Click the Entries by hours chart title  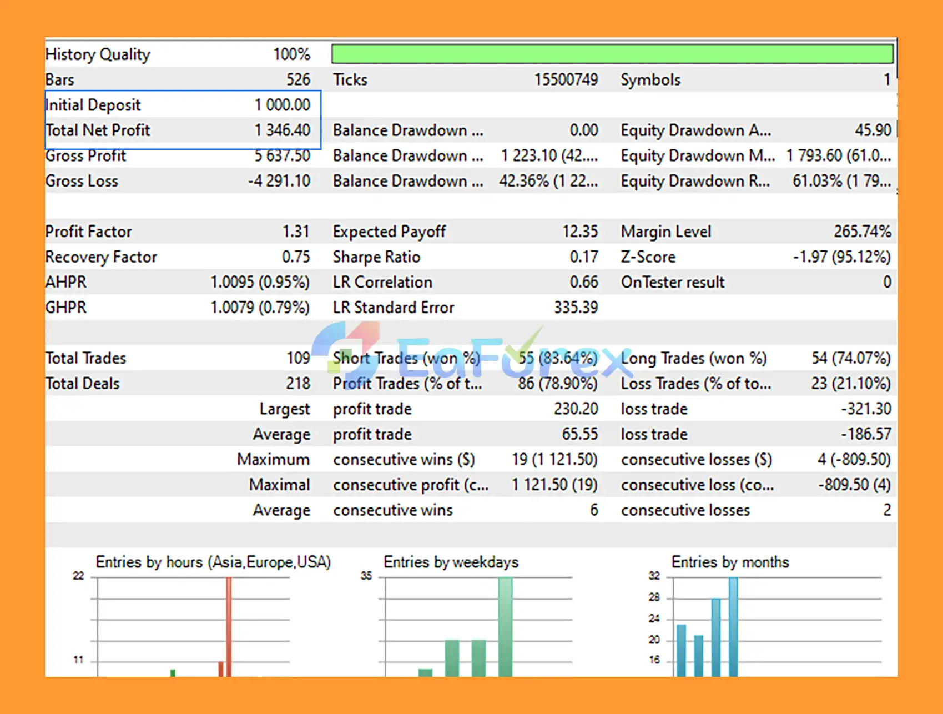click(x=213, y=562)
